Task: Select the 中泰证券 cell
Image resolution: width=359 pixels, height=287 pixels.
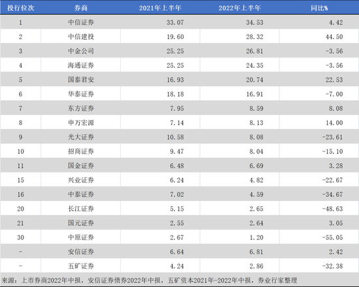Action: click(x=81, y=194)
